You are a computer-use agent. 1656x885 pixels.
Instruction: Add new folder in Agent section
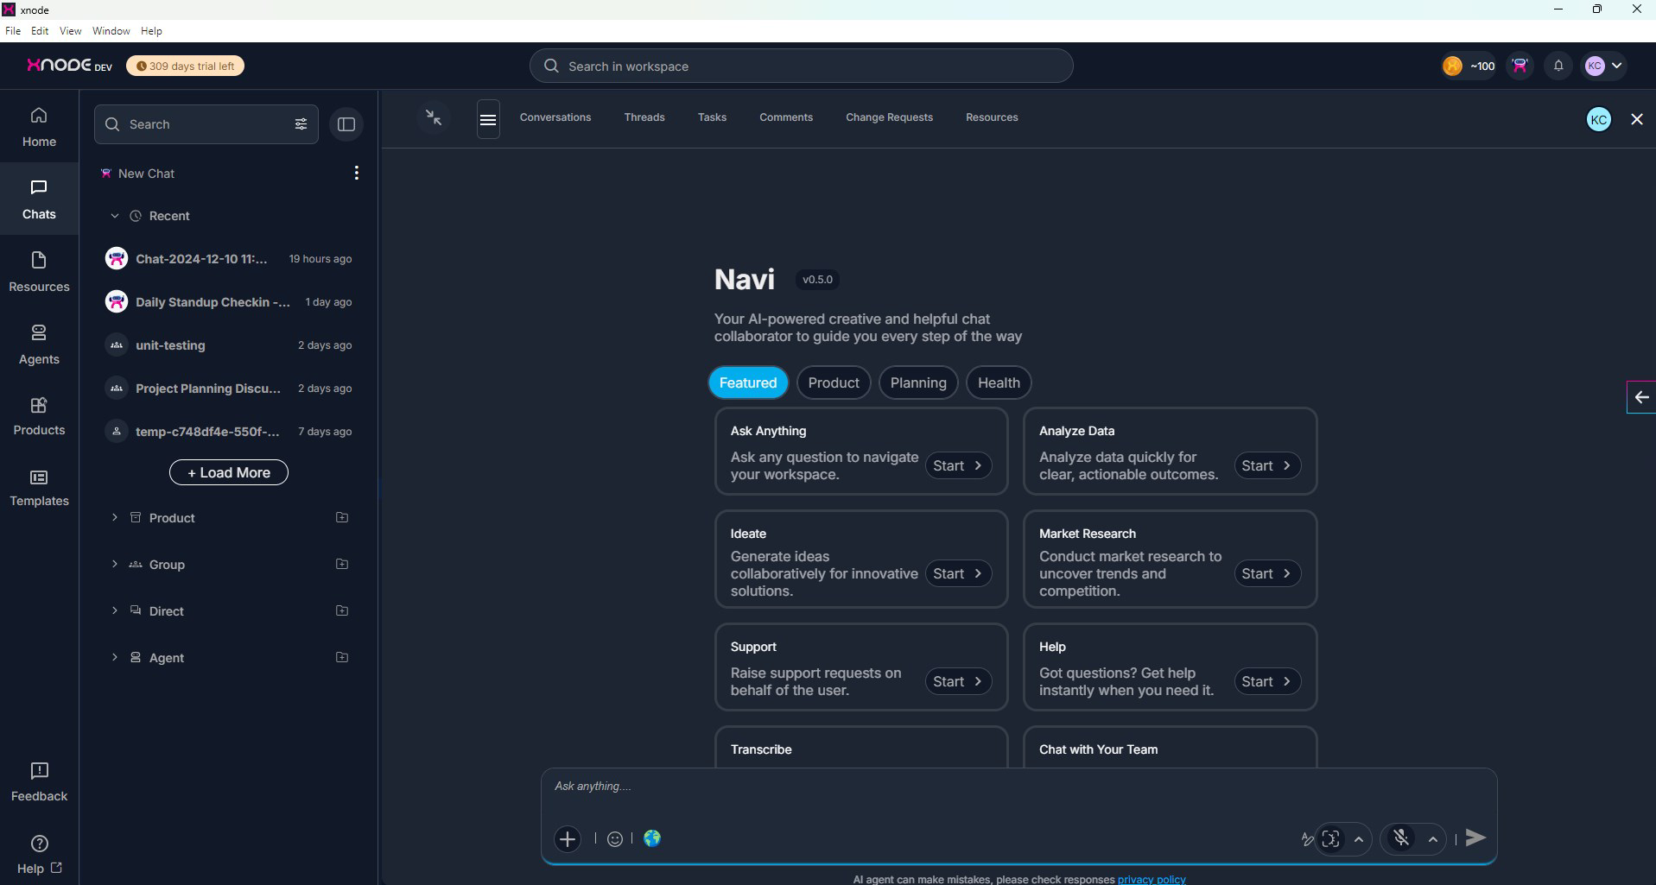(x=342, y=657)
